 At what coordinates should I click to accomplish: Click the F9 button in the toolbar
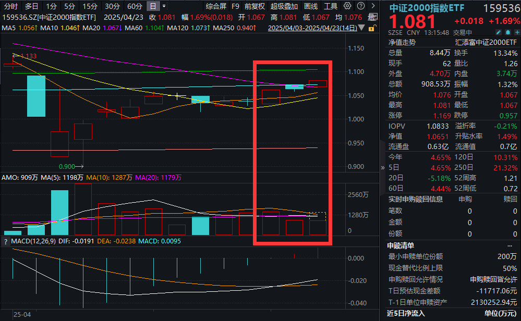click(235, 6)
